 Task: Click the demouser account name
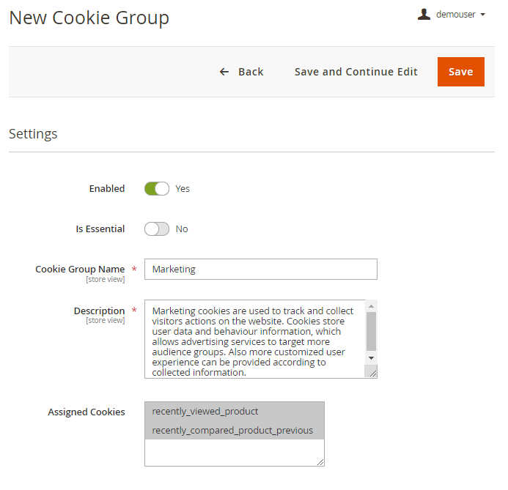(455, 15)
